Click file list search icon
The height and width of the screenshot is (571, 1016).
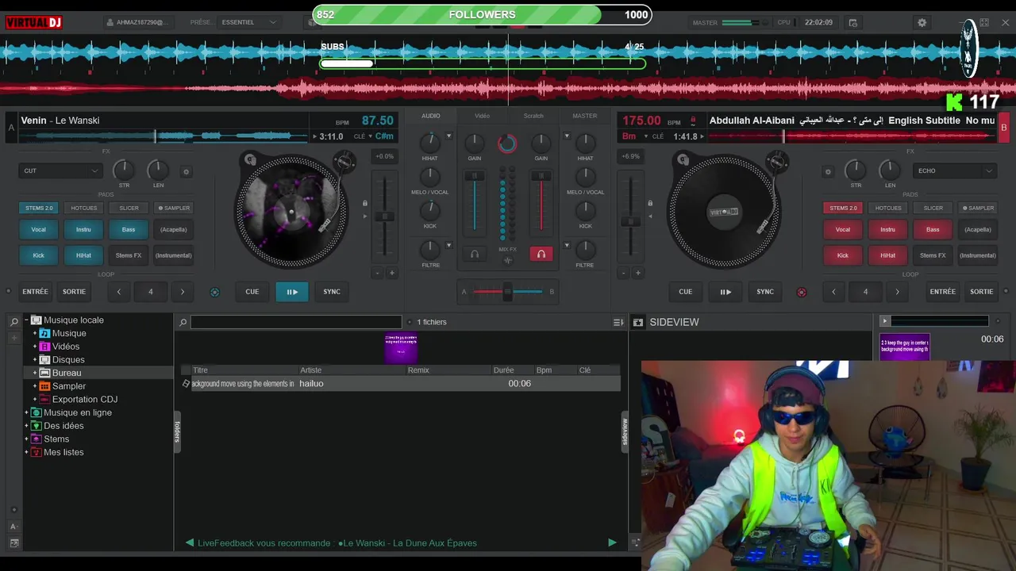pyautogui.click(x=183, y=322)
